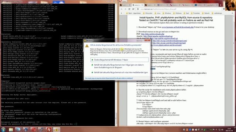Open Opera Speed Dial grid button

[133, 9]
